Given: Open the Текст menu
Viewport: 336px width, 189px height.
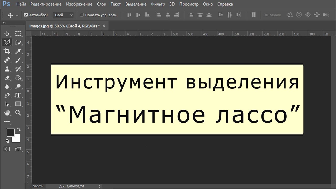Looking at the screenshot, I should [x=116, y=4].
